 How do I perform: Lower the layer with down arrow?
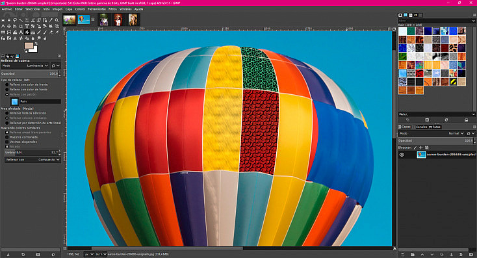point(432,254)
